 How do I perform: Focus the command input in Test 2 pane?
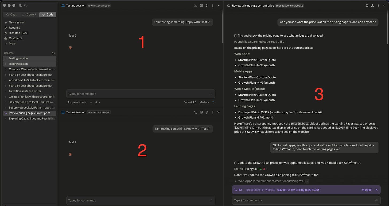tap(141, 94)
